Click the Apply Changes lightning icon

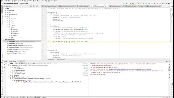click(141, 4)
